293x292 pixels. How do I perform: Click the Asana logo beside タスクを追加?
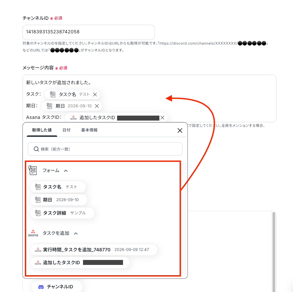(x=33, y=233)
